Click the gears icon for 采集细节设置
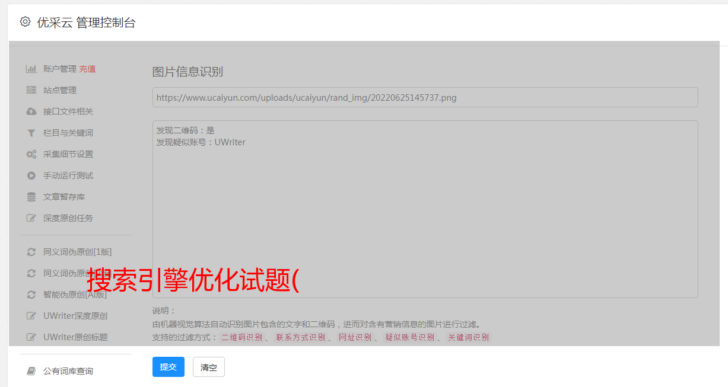 click(31, 154)
